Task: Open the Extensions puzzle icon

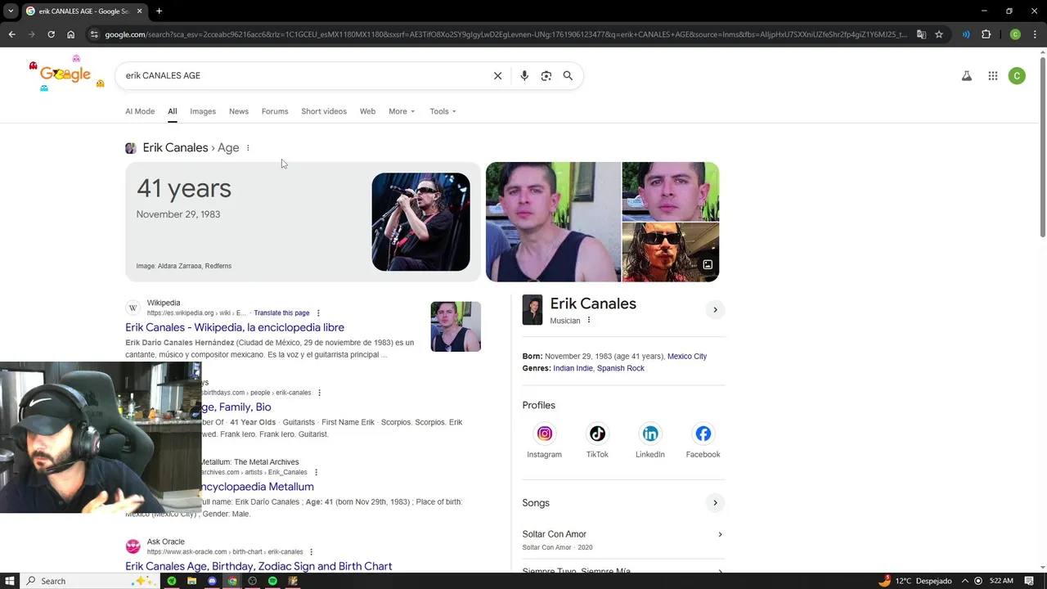Action: [986, 34]
